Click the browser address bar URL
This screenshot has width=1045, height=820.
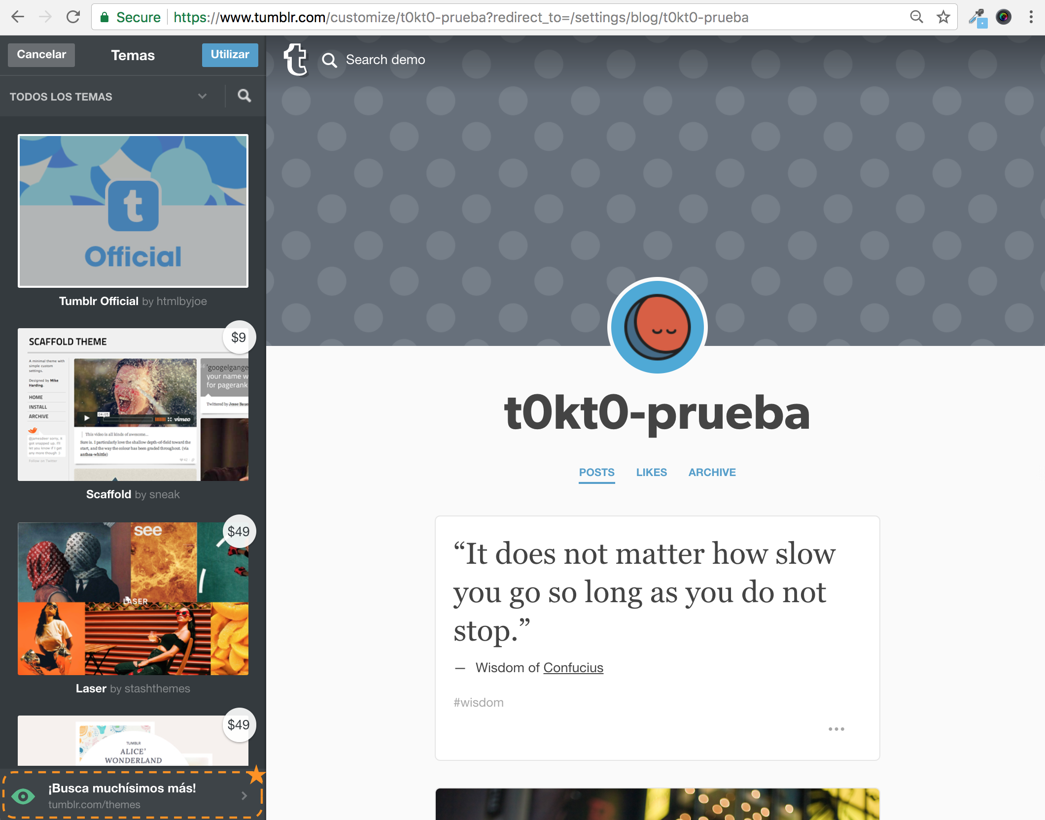(x=460, y=18)
